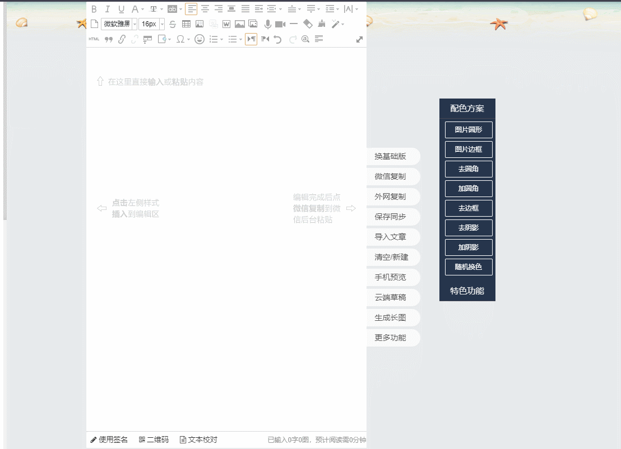This screenshot has width=621, height=449.
Task: Open the font color picker
Action: (134, 9)
